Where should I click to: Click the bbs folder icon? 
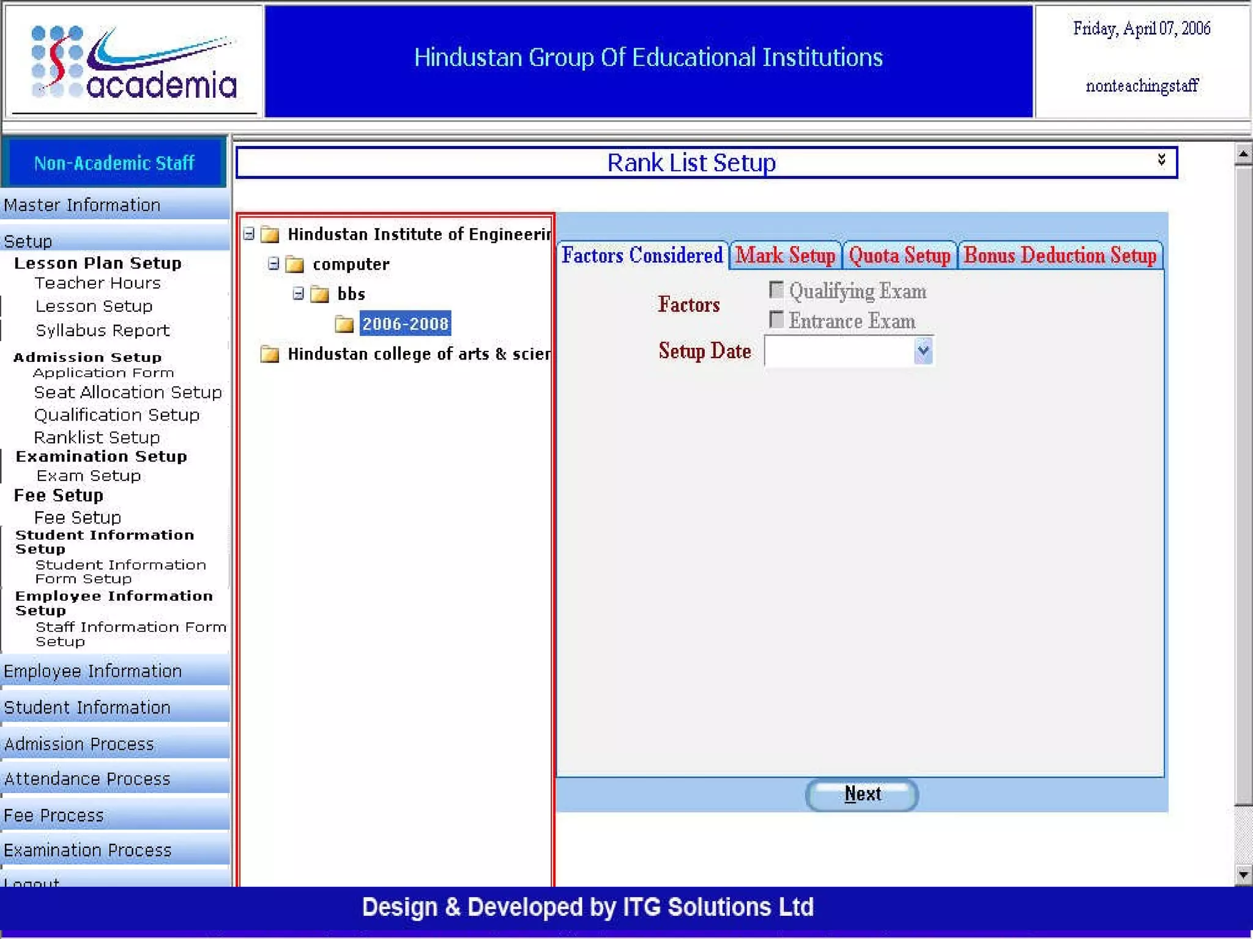point(319,294)
